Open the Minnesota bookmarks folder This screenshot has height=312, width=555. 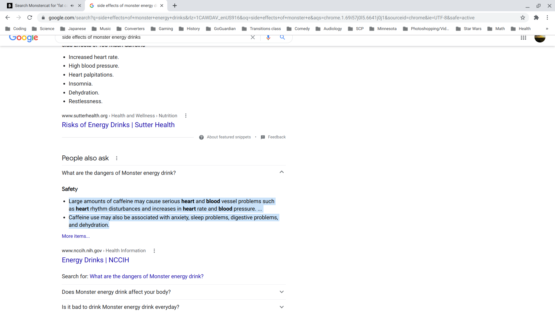coord(383,29)
